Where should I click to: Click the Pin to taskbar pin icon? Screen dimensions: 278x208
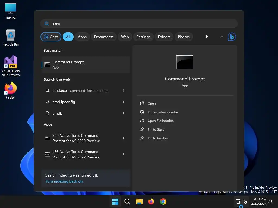pos(142,138)
